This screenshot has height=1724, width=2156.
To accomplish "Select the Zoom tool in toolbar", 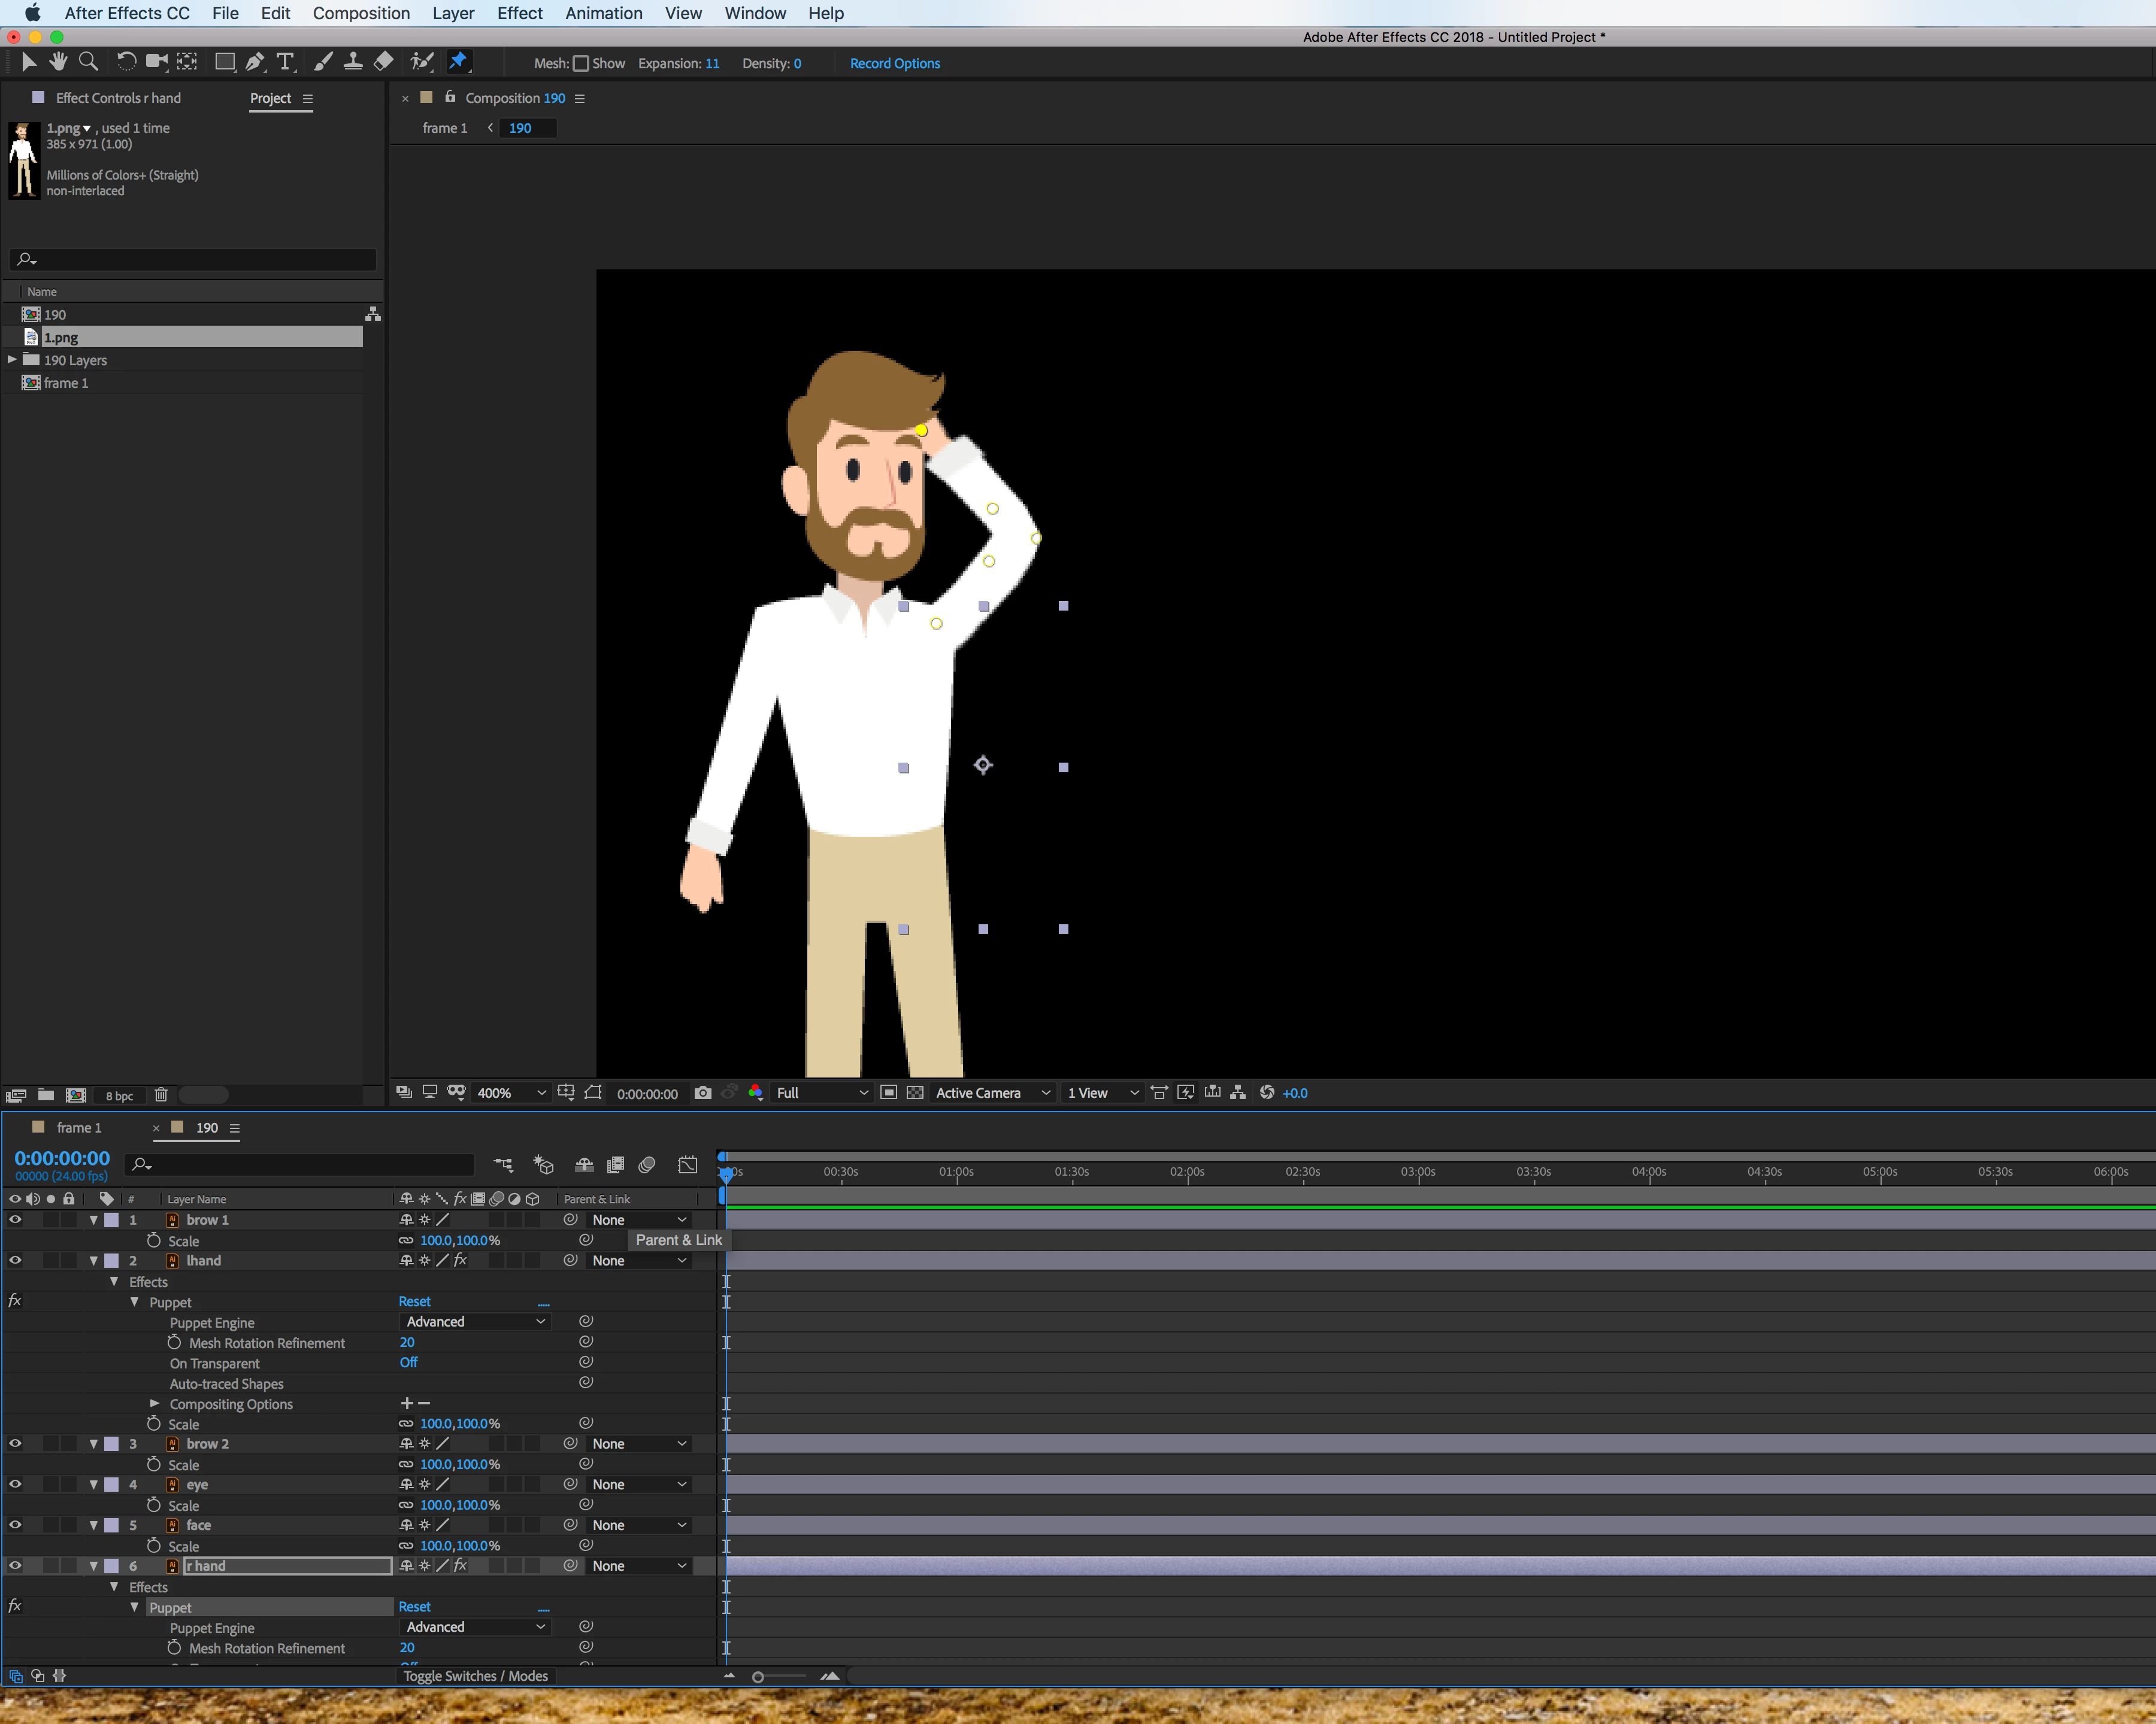I will (x=88, y=62).
